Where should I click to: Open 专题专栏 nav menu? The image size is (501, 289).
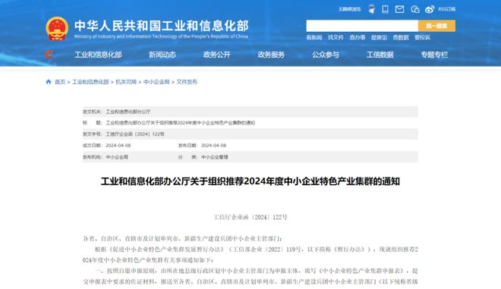[x=434, y=55]
